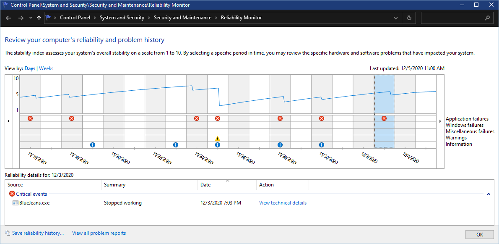
Task: Click the BlueJeans.exe application icon in the list
Action: [x=16, y=203]
